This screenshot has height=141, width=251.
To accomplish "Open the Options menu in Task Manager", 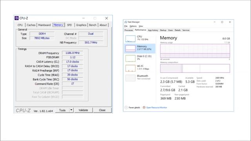I will (x=133, y=26).
